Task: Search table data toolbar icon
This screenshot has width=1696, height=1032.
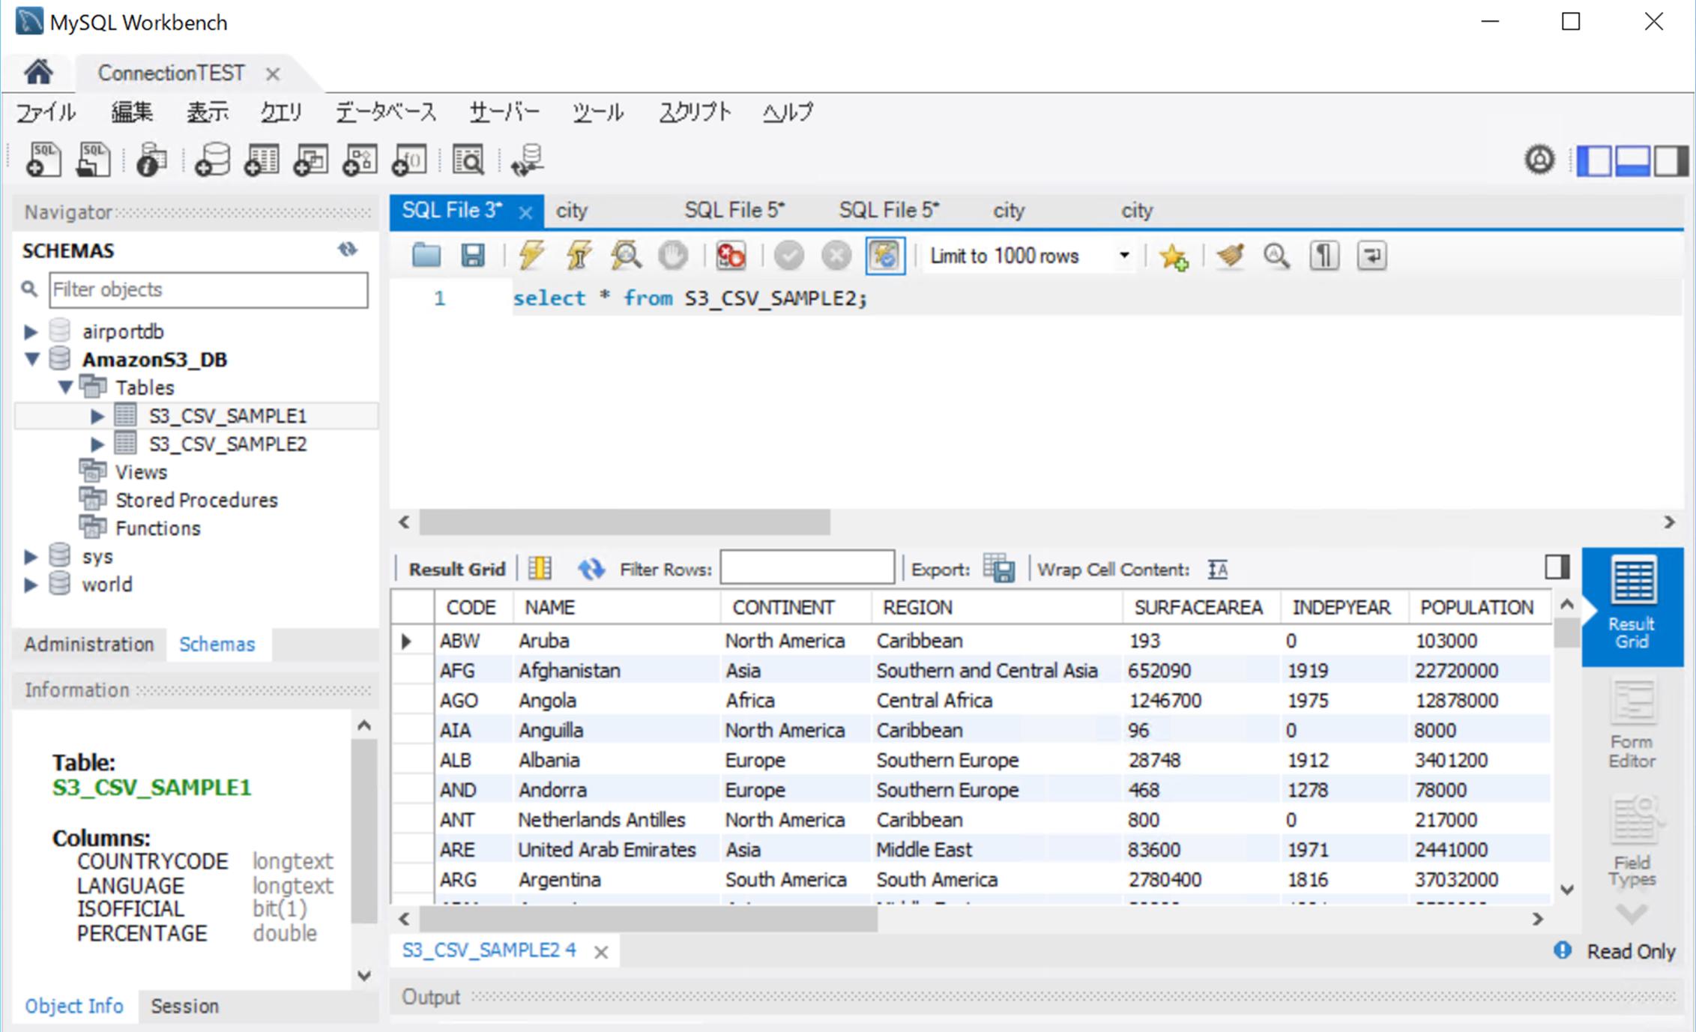Action: click(468, 160)
